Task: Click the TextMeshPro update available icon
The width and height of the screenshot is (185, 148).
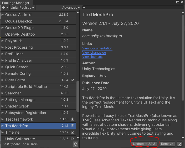Action: [x=73, y=126]
